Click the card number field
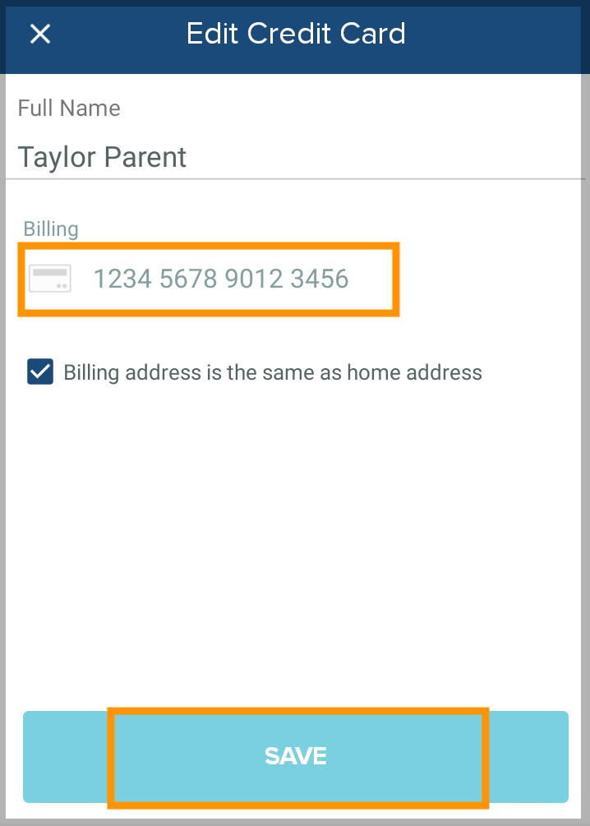Viewport: 590px width, 826px height. tap(220, 279)
